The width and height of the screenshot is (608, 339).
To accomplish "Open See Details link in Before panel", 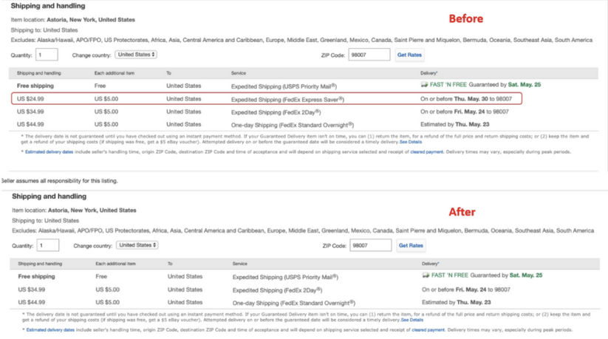I will (x=411, y=142).
